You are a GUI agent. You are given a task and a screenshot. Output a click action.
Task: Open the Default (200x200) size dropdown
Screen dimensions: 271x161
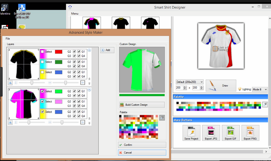click(190, 82)
